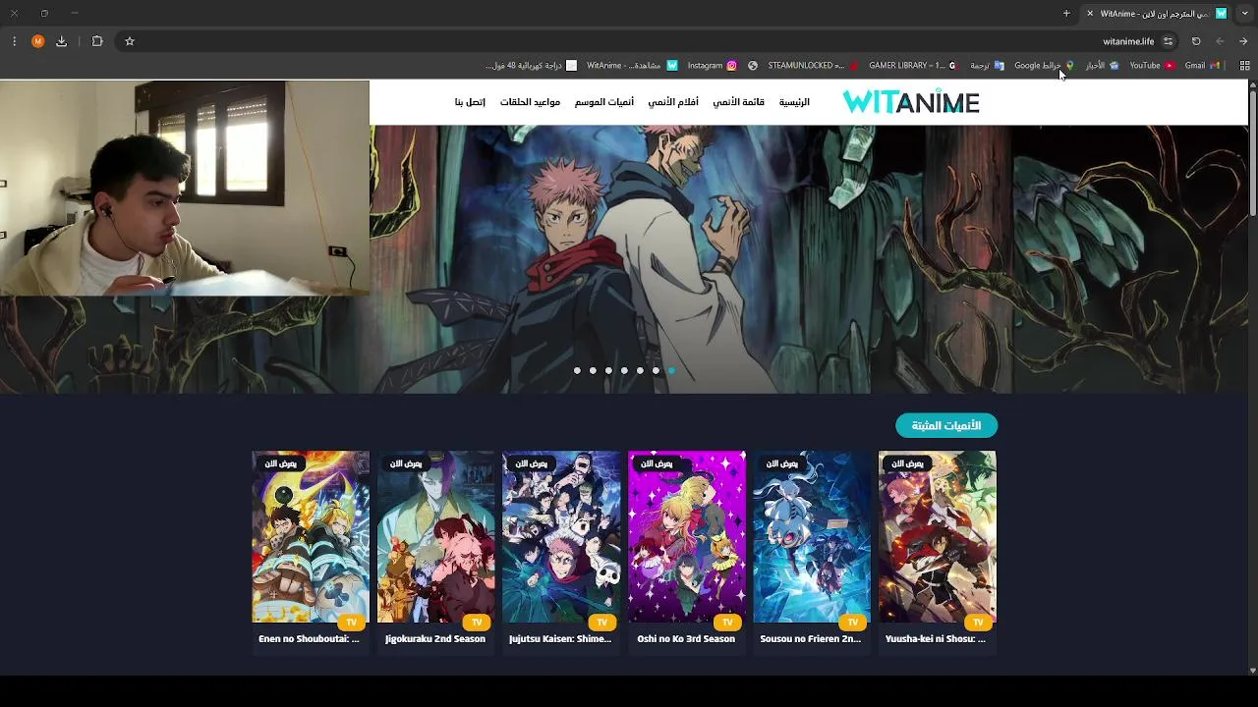The height and width of the screenshot is (707, 1258).
Task: Select the WitAnime browser tab
Action: (1158, 14)
